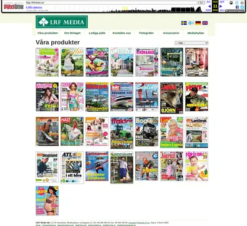Open the Kök & Bad magazine cover
The height and width of the screenshot is (226, 247).
point(147,62)
